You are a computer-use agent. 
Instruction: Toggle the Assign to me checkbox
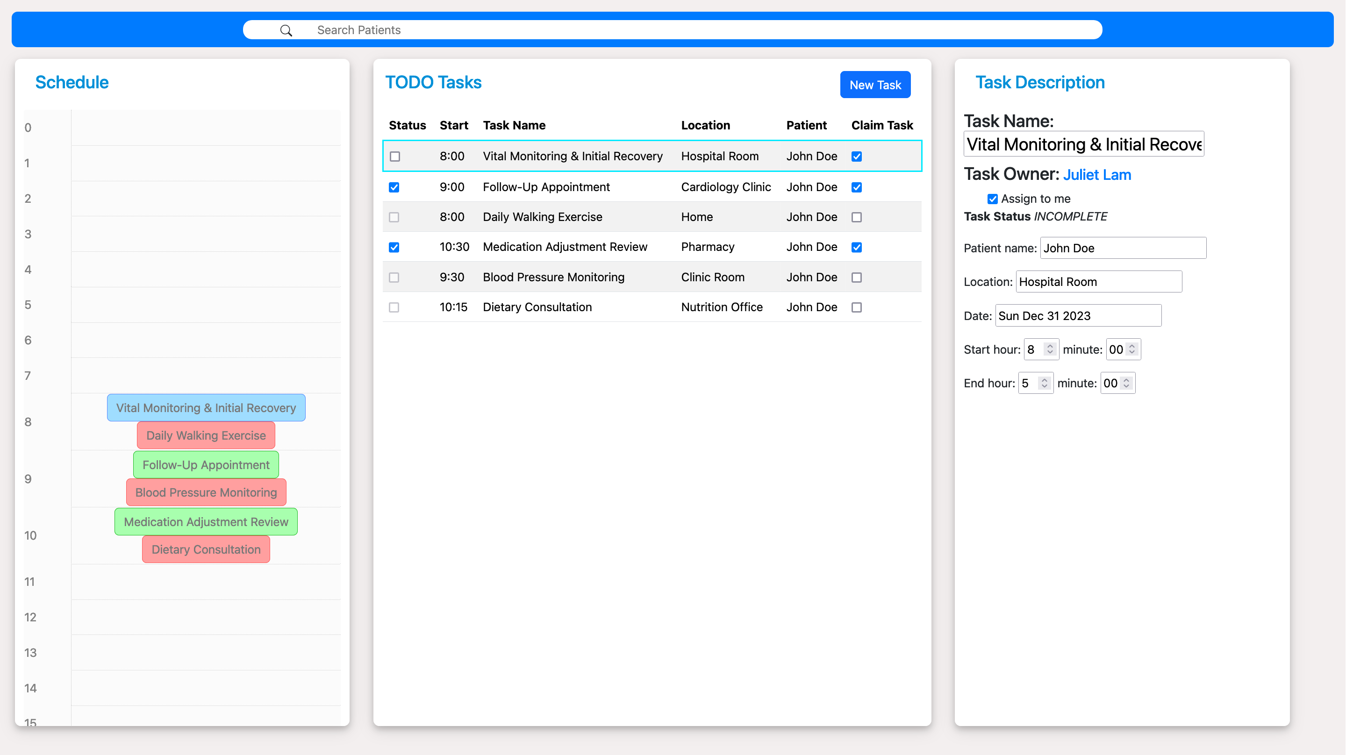click(x=992, y=199)
